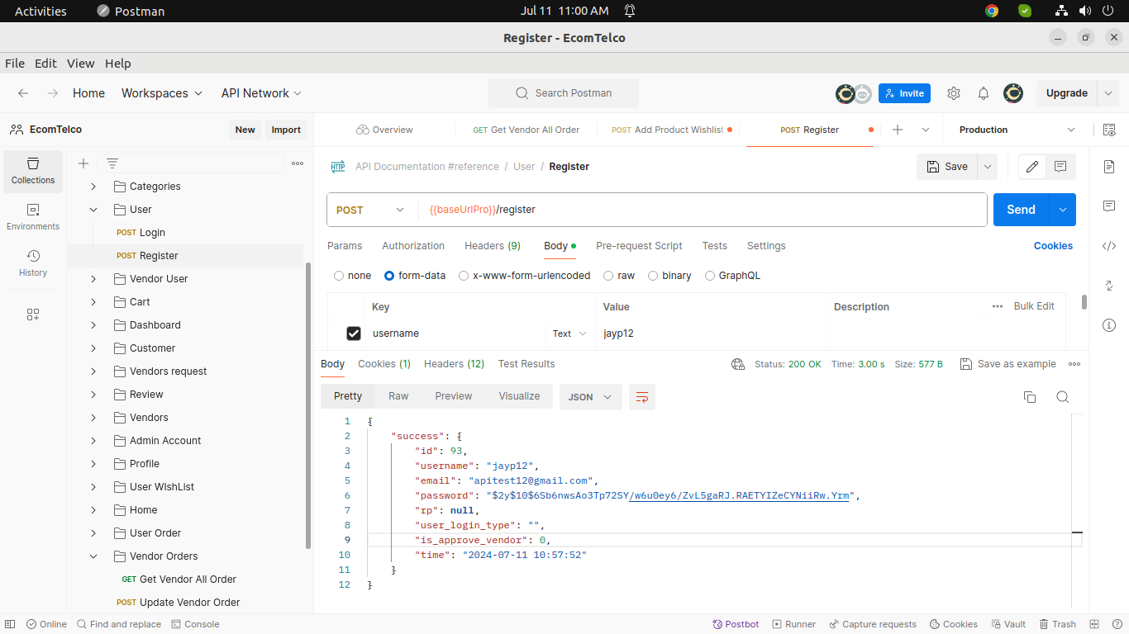The image size is (1129, 634).
Task: Click the request URL field
Action: click(703, 210)
